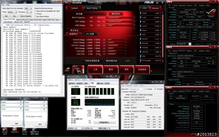
Task: Click the 儲存設定 save profile button
Action: pos(116,14)
